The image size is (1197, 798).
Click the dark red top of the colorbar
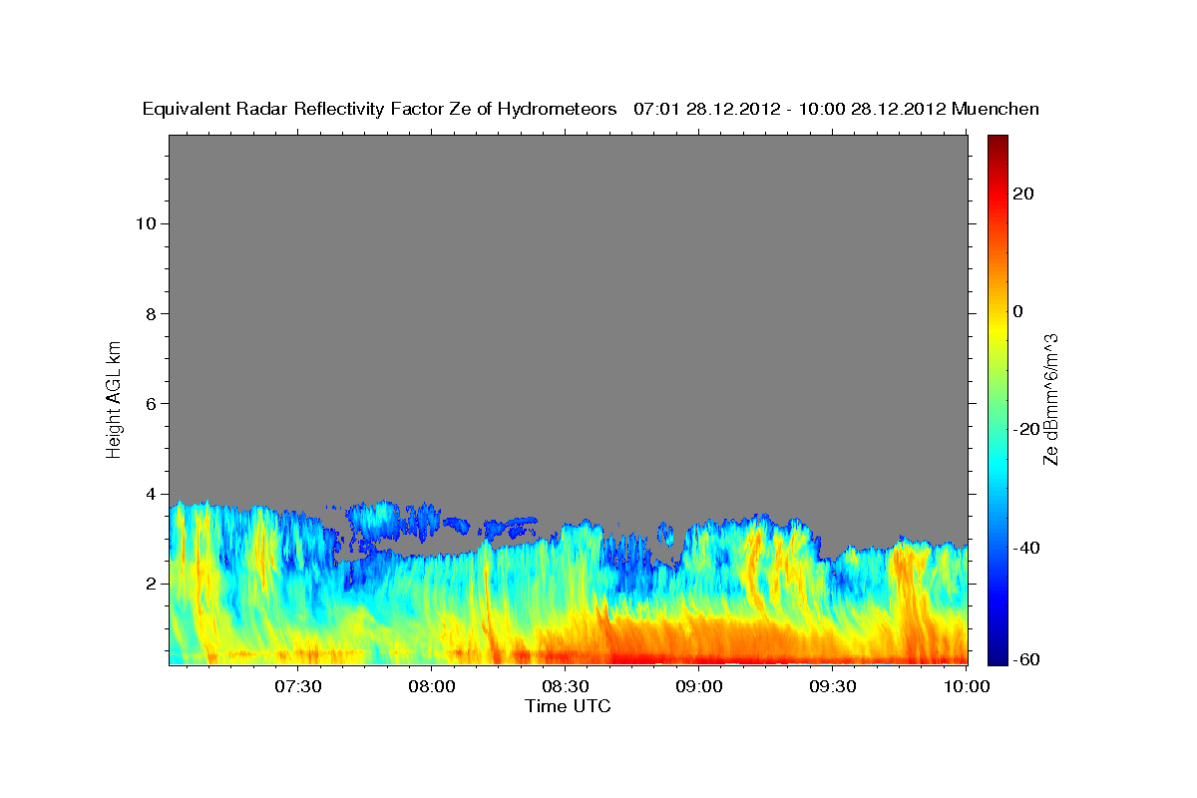(997, 141)
